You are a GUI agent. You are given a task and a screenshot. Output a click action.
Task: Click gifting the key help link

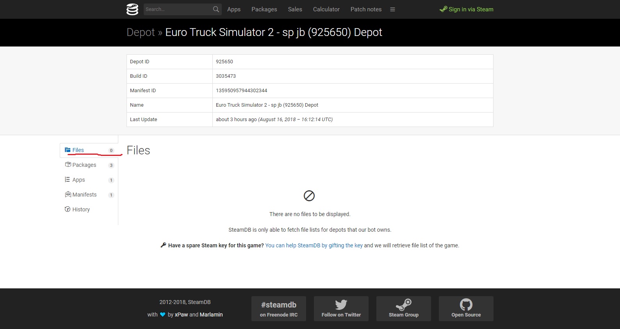314,245
